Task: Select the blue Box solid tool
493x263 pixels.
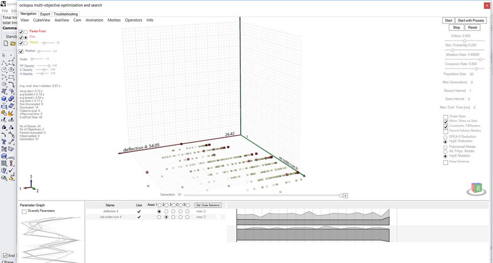Action: 4,99
